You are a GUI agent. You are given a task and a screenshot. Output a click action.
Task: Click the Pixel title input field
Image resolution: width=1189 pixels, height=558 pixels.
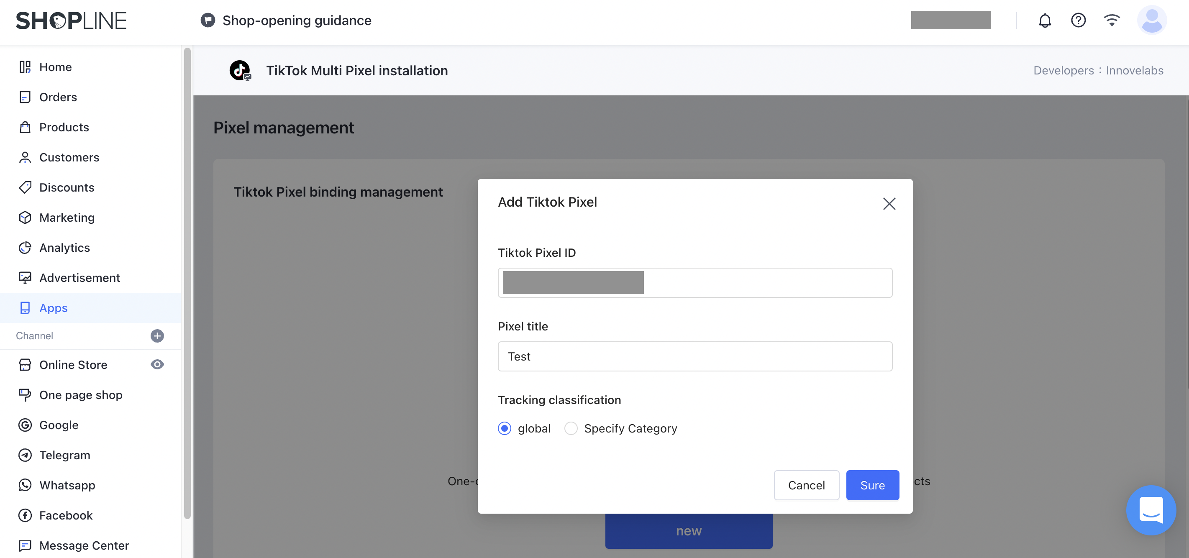(695, 356)
